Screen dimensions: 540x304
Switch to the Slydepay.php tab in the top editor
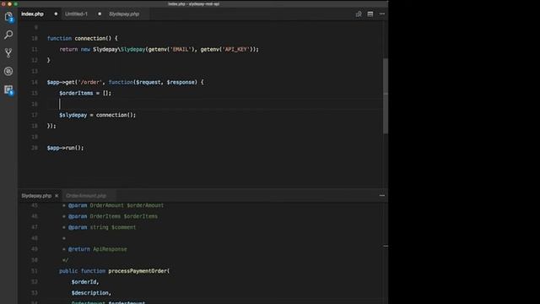pyautogui.click(x=124, y=14)
